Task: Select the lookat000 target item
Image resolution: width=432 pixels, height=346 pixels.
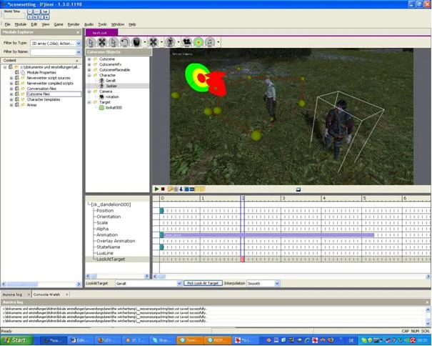Action: coord(114,108)
